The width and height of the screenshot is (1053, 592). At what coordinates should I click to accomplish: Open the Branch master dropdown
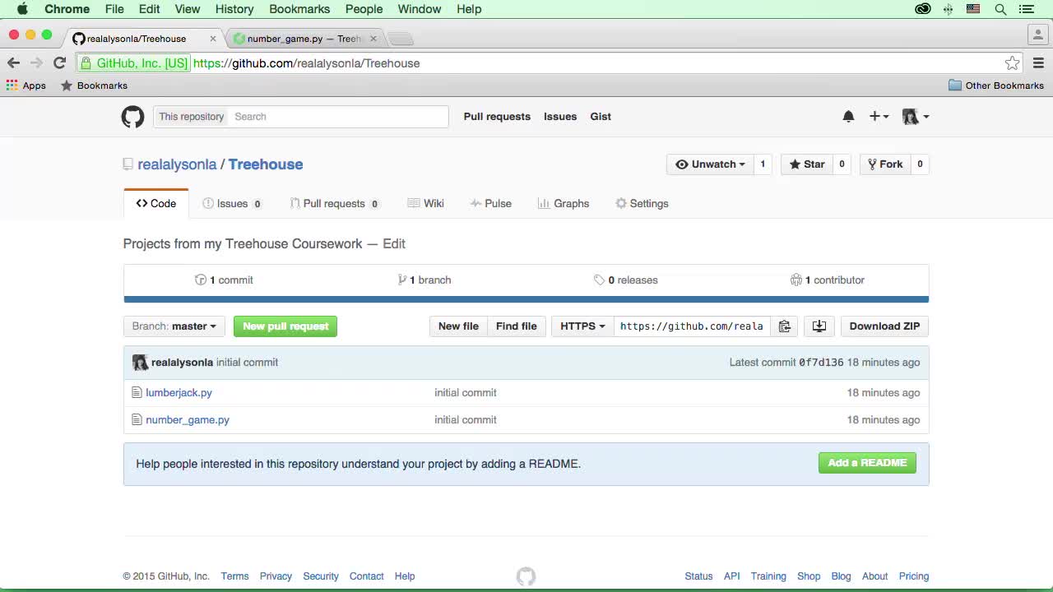pos(174,326)
